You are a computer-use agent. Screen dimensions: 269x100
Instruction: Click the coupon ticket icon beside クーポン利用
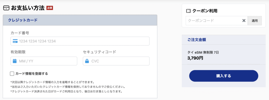[x=188, y=11]
